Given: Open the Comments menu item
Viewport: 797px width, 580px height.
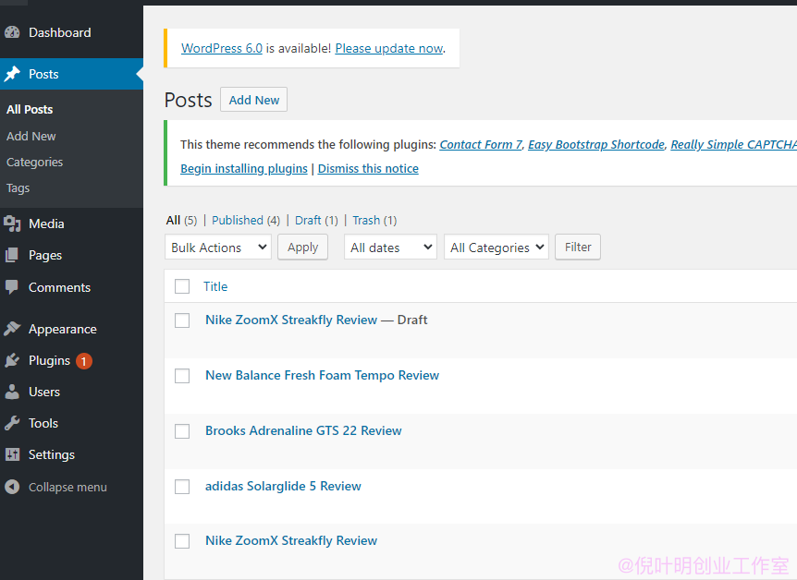Looking at the screenshot, I should tap(59, 287).
